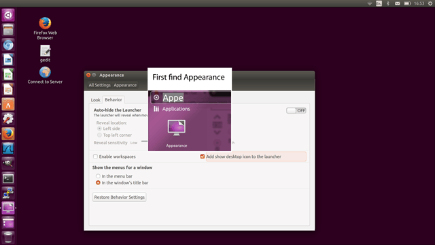Open LibreOffice Impress from the launcher
This screenshot has height=245, width=435.
point(8,89)
